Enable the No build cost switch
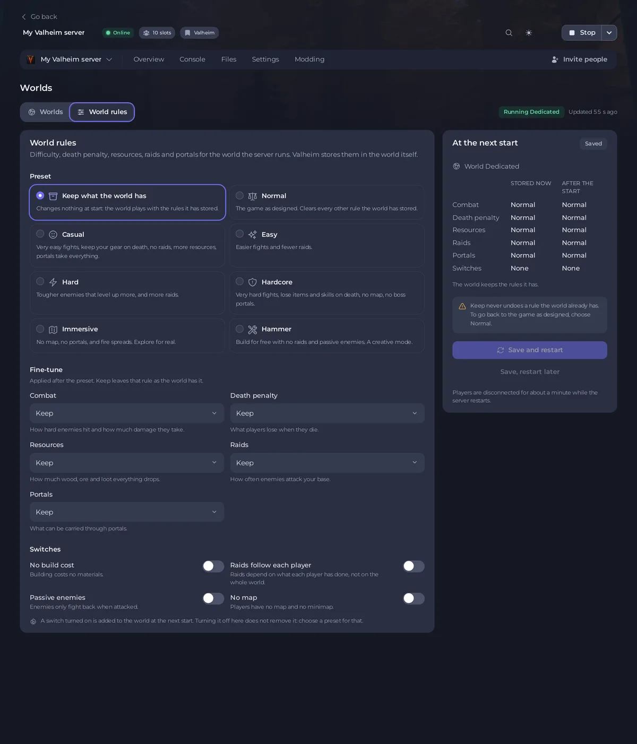 click(x=213, y=566)
